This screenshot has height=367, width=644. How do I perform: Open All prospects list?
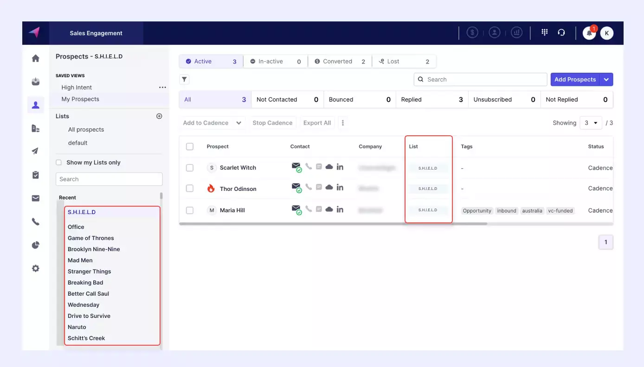[x=86, y=130]
